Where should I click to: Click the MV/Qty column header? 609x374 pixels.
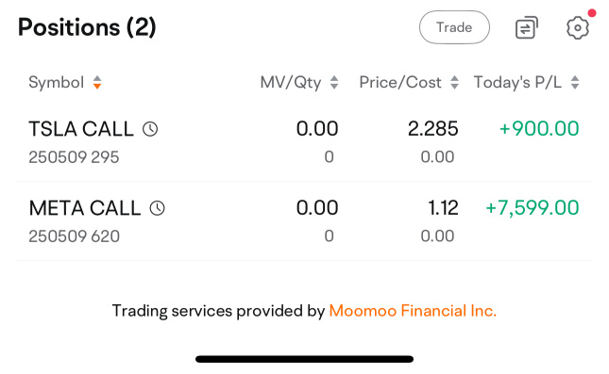291,82
